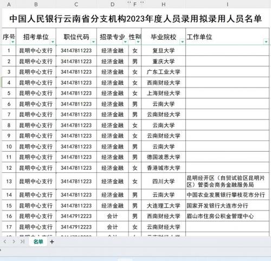Select column B header
271x261 pixels.
[x=36, y=4]
